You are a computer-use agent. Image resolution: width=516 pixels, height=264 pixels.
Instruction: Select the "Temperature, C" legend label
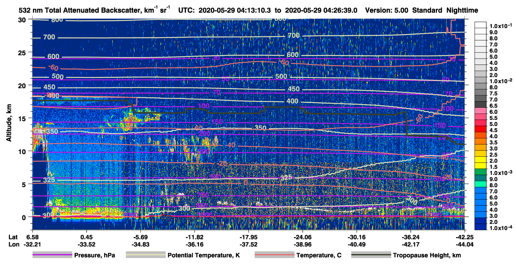319,256
